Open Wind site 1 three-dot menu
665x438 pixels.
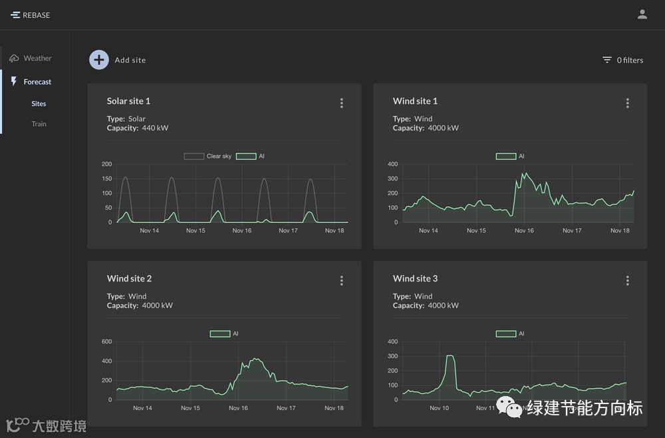coord(627,103)
